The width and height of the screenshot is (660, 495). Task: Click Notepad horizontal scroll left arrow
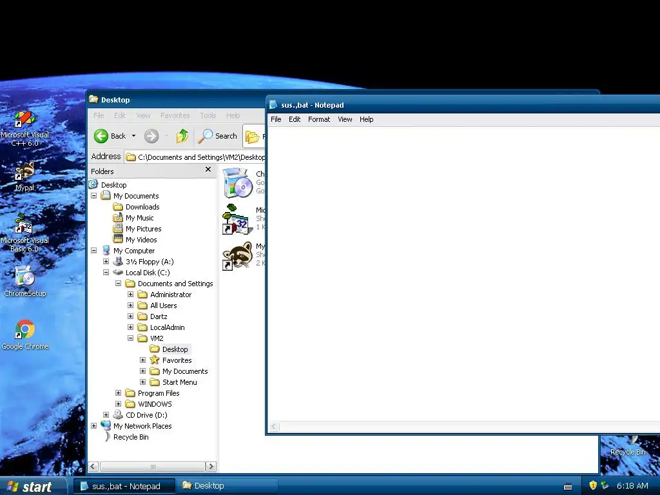273,427
